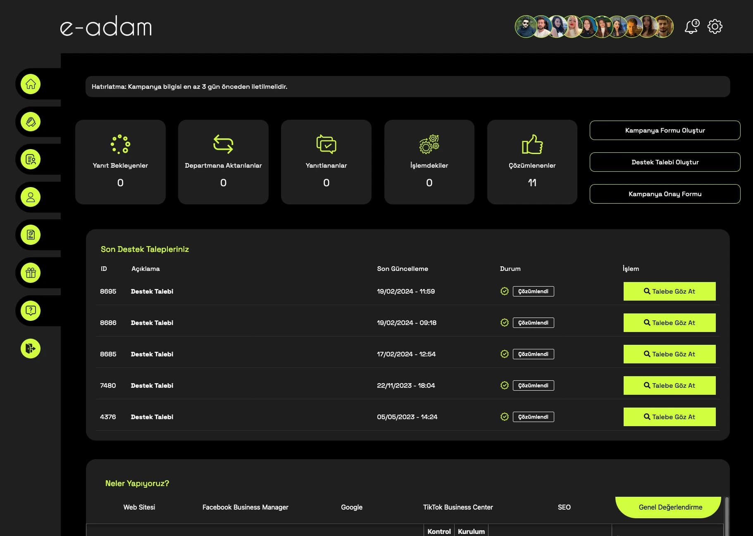Open the report document sidebar icon
Screen dimensions: 753x536
click(x=31, y=235)
